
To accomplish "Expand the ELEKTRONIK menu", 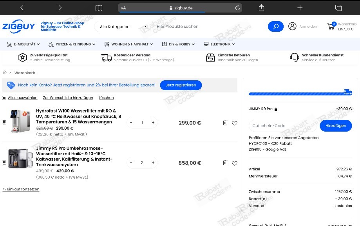I will click(219, 44).
